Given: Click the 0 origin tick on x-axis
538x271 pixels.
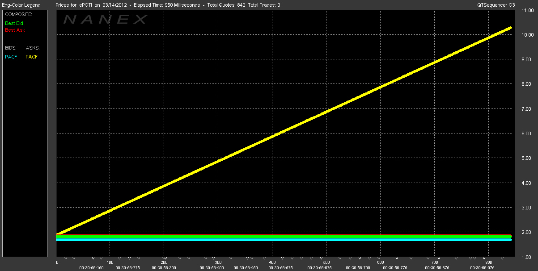Looking at the screenshot, I should [x=57, y=263].
